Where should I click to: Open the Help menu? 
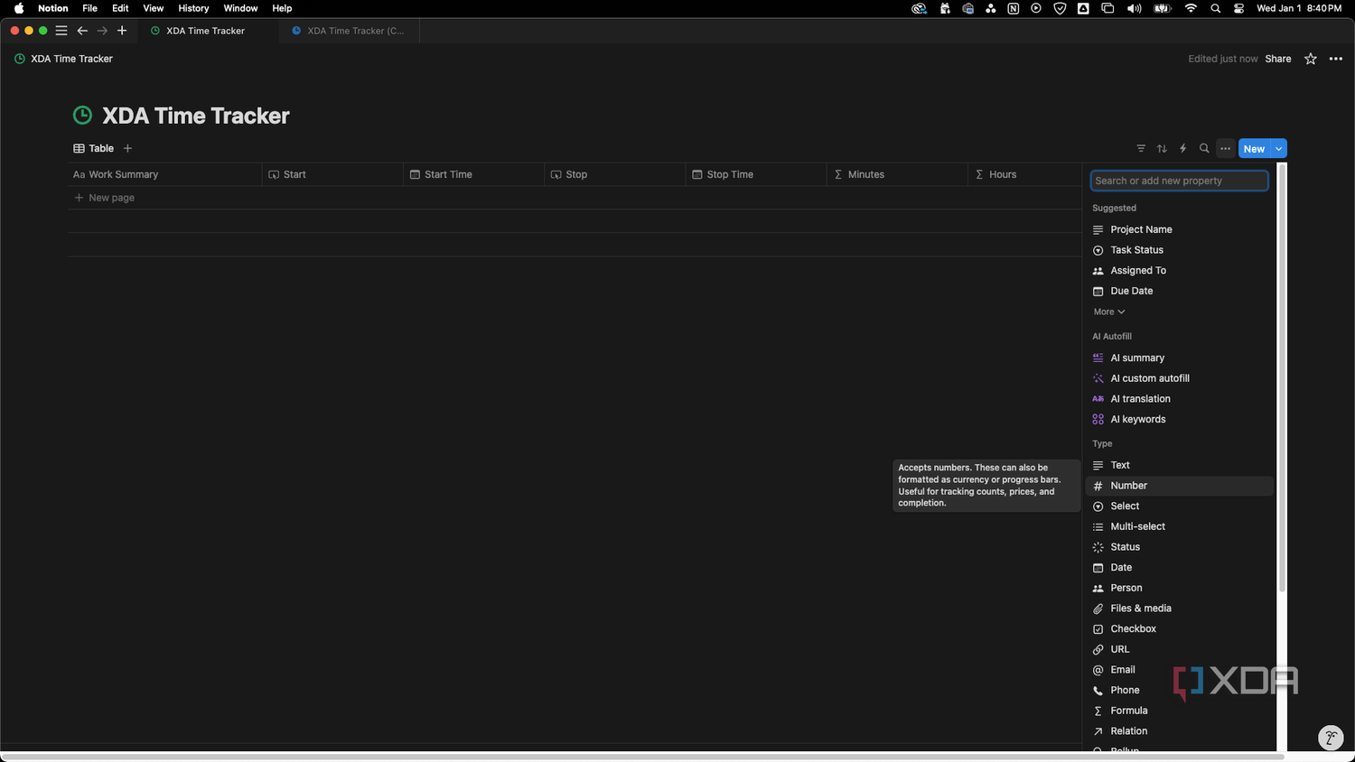click(282, 8)
